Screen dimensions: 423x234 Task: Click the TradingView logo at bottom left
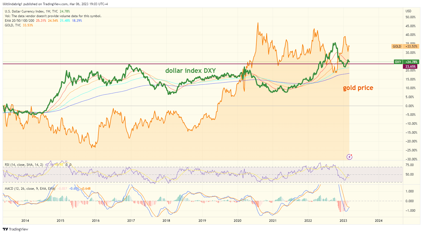15,229
